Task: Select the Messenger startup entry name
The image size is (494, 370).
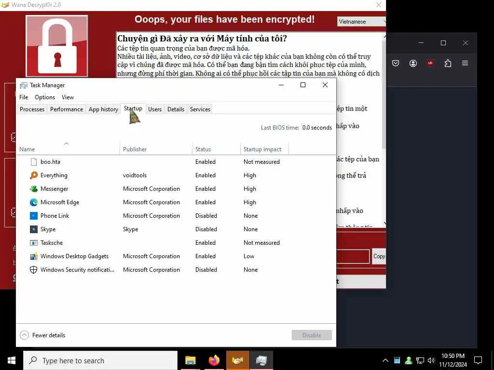Action: click(x=54, y=189)
